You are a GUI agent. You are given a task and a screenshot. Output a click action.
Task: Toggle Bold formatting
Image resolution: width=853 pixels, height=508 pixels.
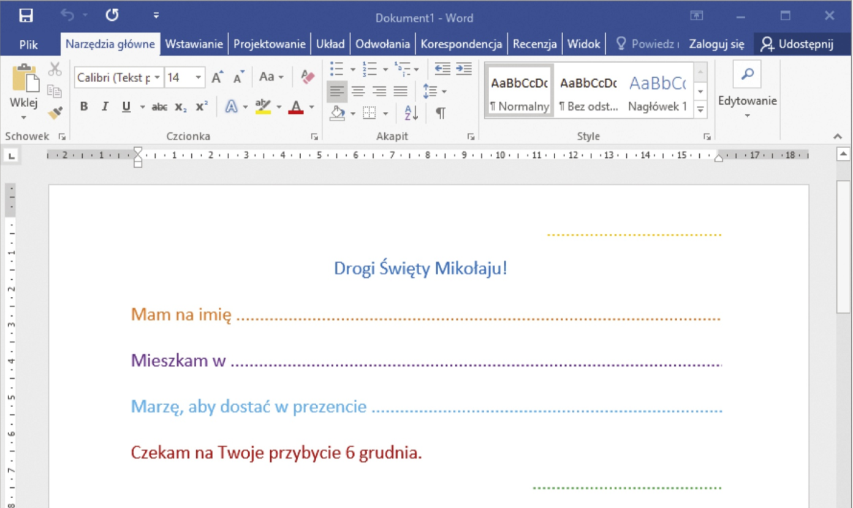point(84,107)
